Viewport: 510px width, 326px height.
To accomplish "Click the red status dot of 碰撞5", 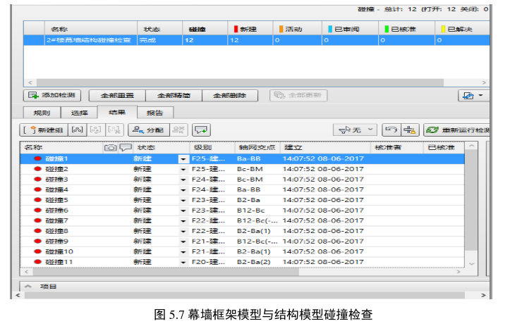I will point(37,200).
